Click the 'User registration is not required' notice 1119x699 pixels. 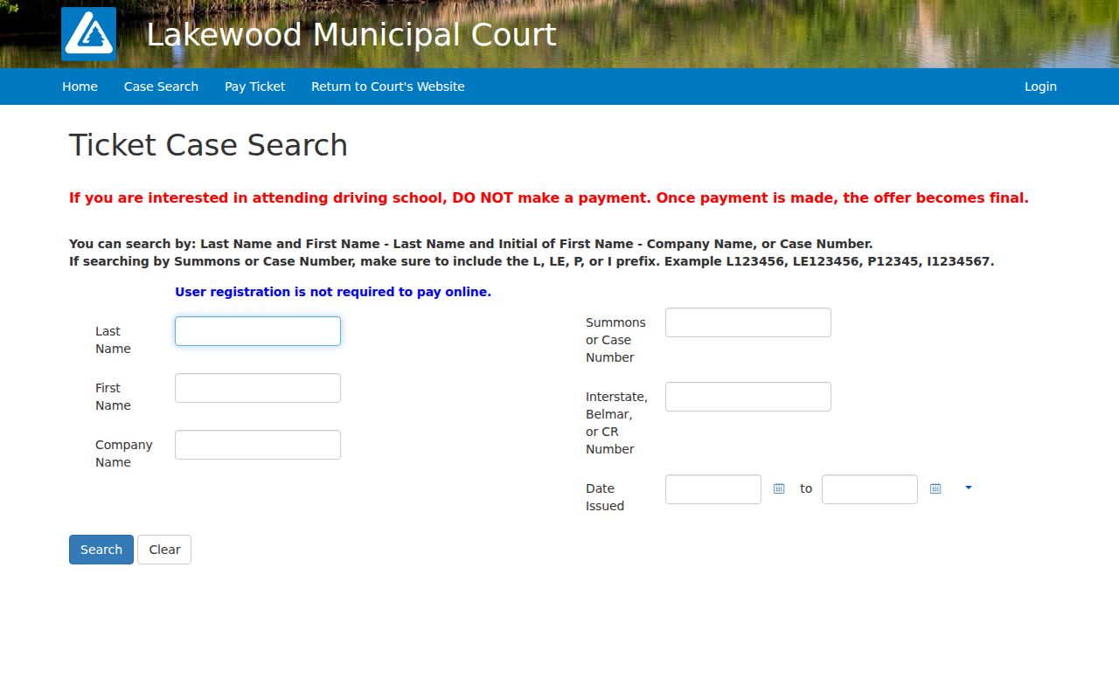(x=333, y=292)
